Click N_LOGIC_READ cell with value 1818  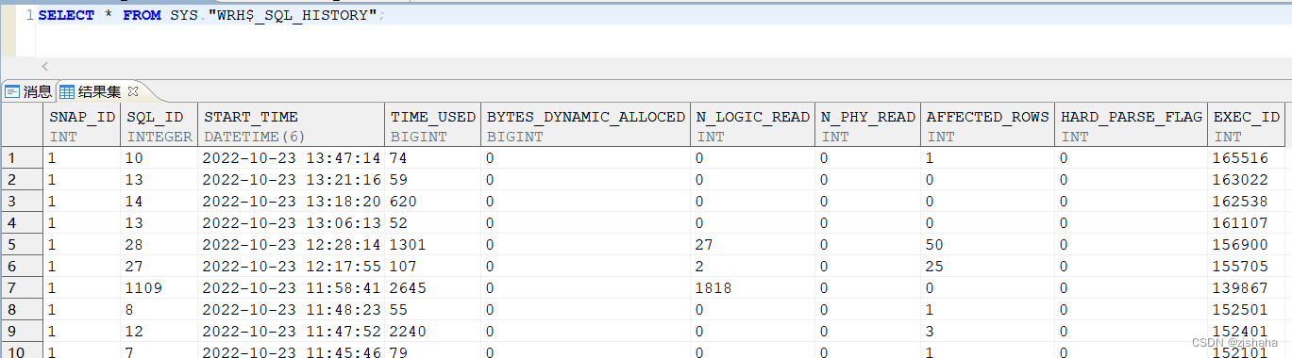(752, 288)
